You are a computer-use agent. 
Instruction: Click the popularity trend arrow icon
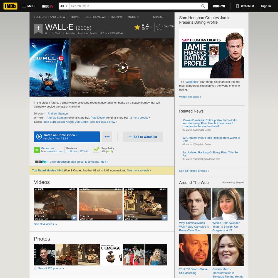(x=96, y=150)
